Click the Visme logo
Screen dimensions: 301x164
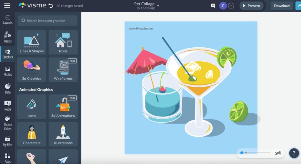32,5
